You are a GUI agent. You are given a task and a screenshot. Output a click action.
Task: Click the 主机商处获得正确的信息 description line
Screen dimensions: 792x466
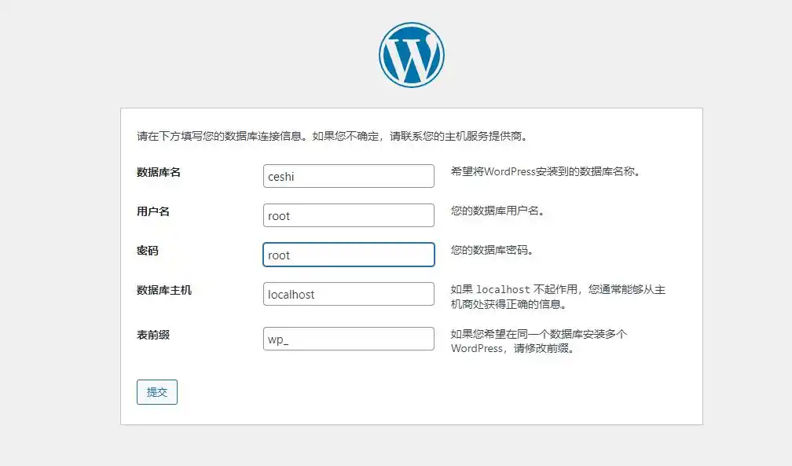coord(508,304)
